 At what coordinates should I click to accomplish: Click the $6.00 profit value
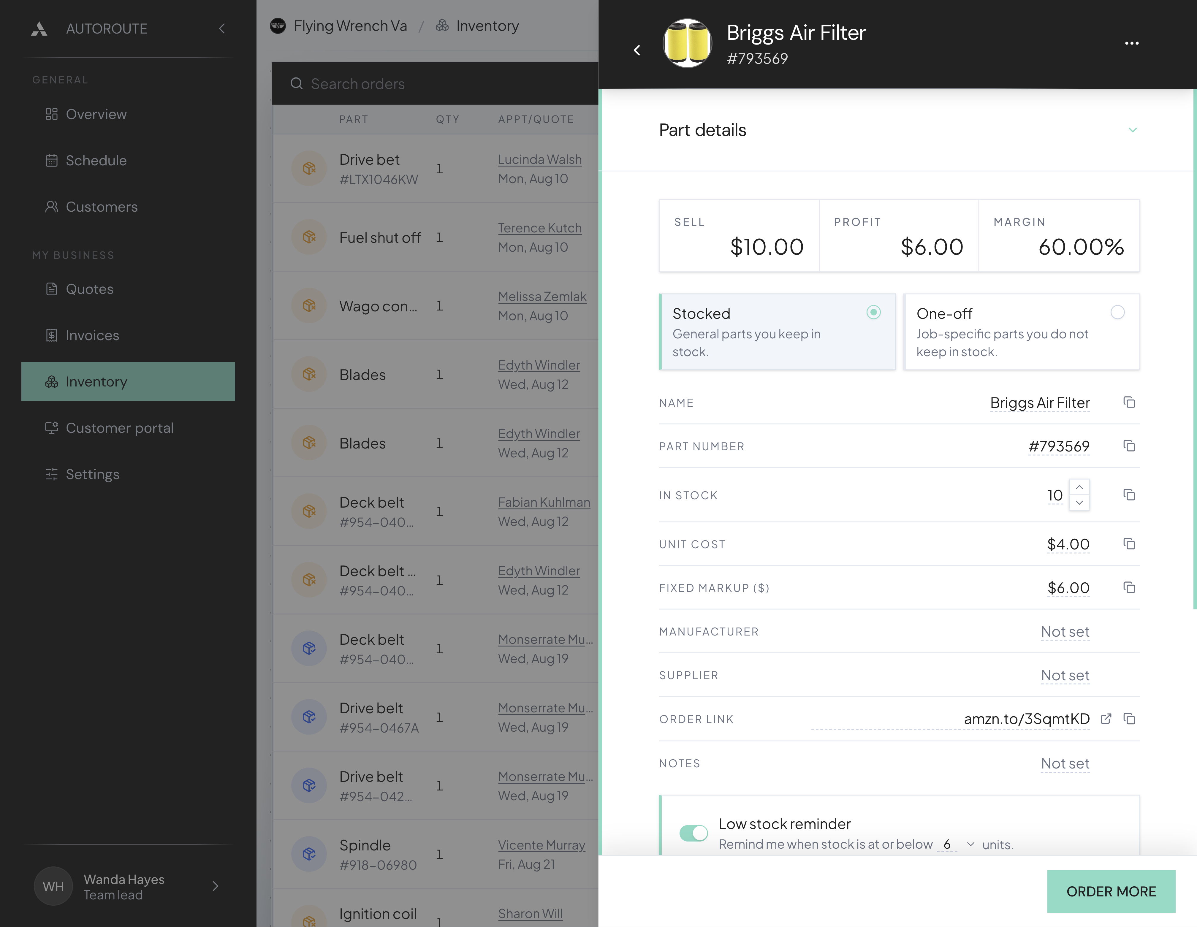pyautogui.click(x=932, y=247)
